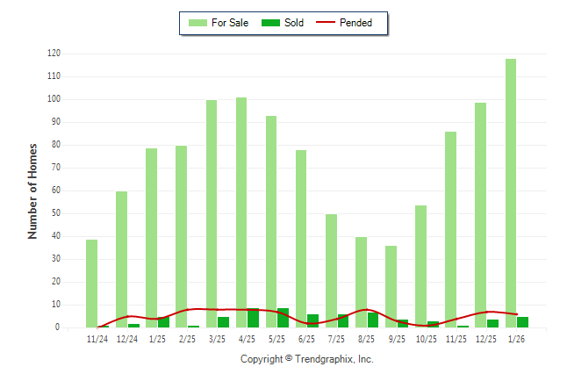Click the 120 y-axis value label
Viewport: 567px width, 381px height.
click(x=54, y=54)
